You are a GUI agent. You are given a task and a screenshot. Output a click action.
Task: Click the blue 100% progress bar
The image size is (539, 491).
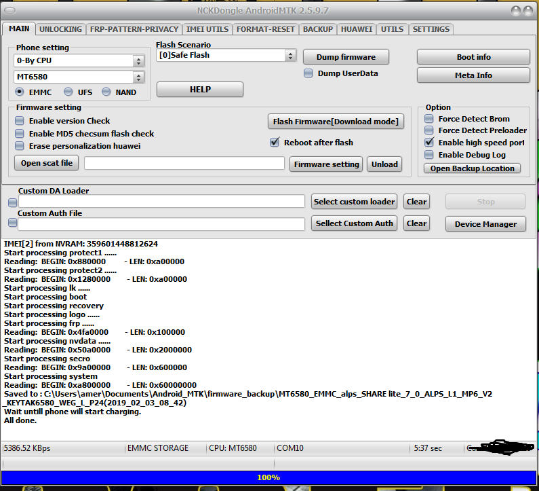(268, 477)
